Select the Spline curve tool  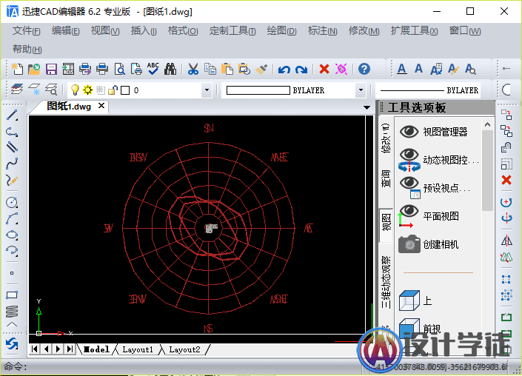[12, 163]
